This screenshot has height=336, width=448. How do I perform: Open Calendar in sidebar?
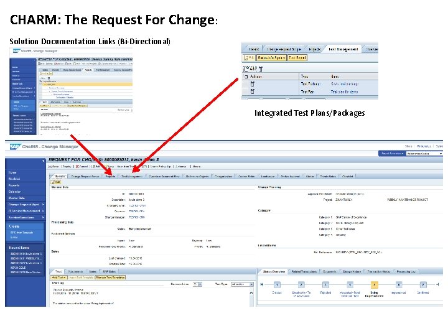click(x=14, y=192)
